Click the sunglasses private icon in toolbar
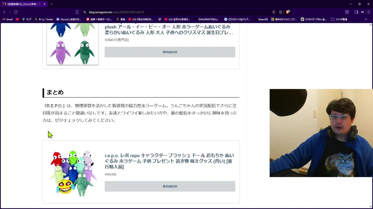The image size is (373, 209). (x=363, y=12)
